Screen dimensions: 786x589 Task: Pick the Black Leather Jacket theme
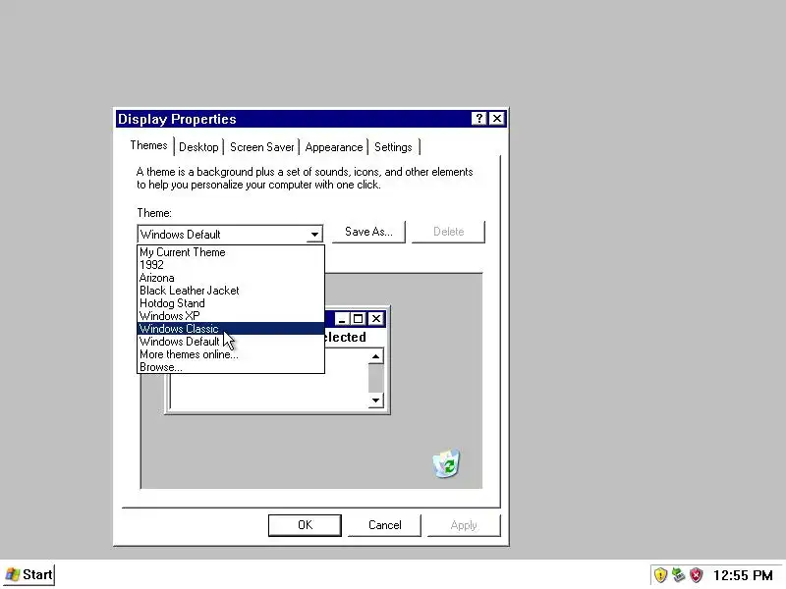pyautogui.click(x=231, y=291)
